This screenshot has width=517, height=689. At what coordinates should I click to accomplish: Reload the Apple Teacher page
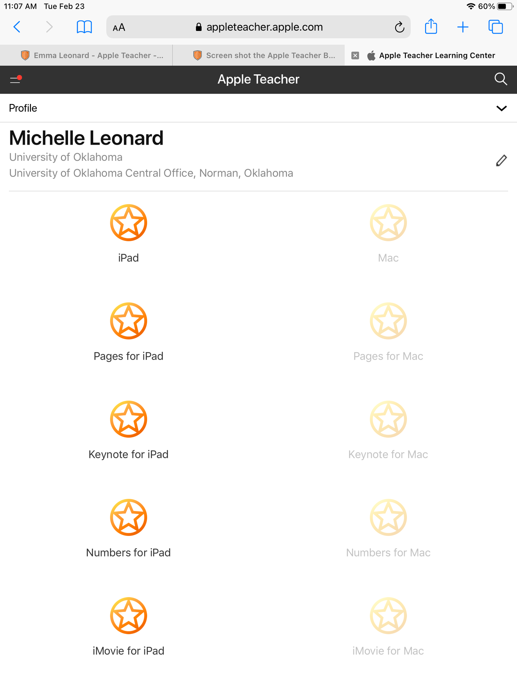399,27
